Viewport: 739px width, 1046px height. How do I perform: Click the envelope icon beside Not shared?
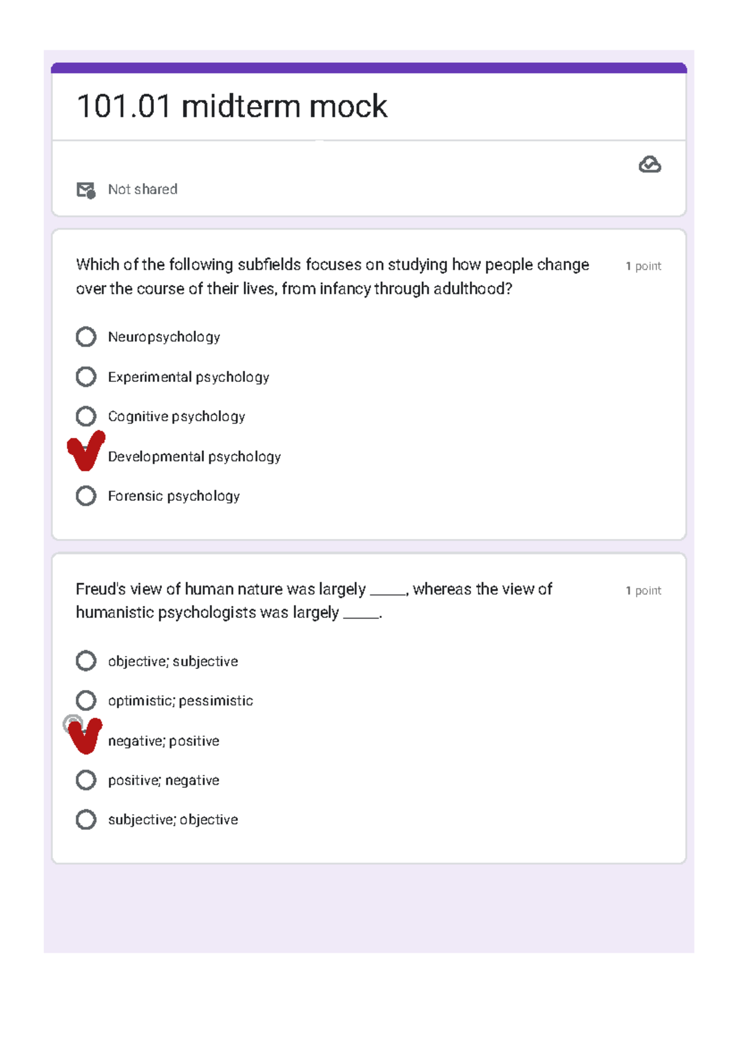click(86, 190)
